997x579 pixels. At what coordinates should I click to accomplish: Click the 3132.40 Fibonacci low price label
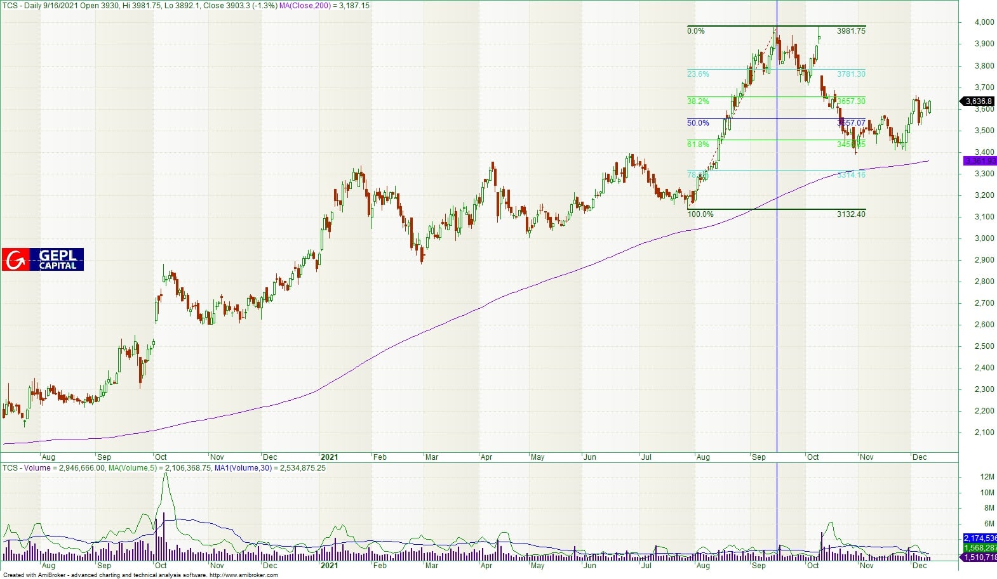click(851, 214)
